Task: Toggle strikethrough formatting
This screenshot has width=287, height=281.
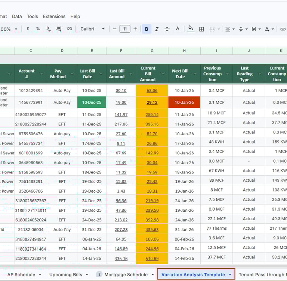Action: click(167, 29)
